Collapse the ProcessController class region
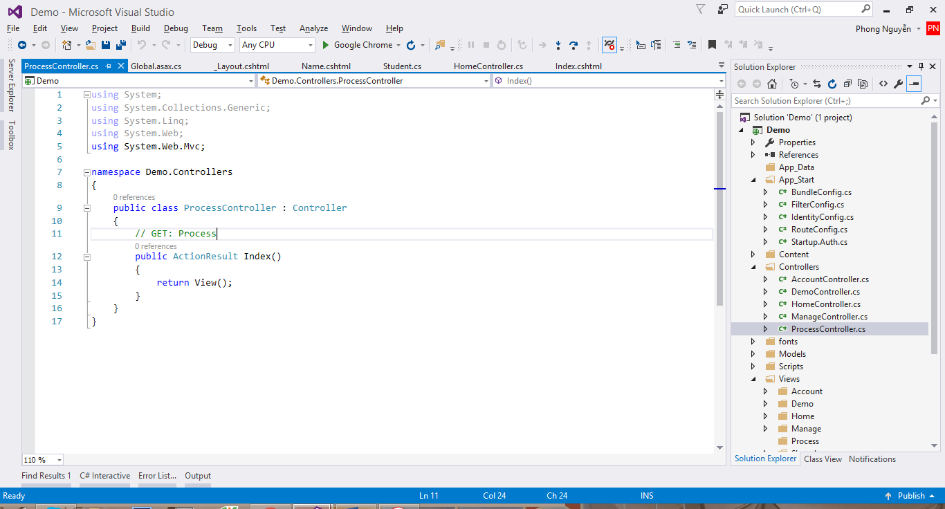 pos(86,207)
